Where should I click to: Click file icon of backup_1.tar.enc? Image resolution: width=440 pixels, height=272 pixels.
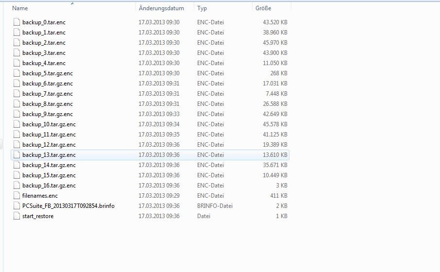pyautogui.click(x=17, y=32)
